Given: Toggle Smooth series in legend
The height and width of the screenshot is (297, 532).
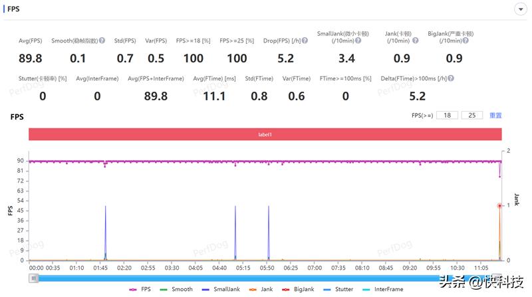Looking at the screenshot, I should click(x=176, y=289).
